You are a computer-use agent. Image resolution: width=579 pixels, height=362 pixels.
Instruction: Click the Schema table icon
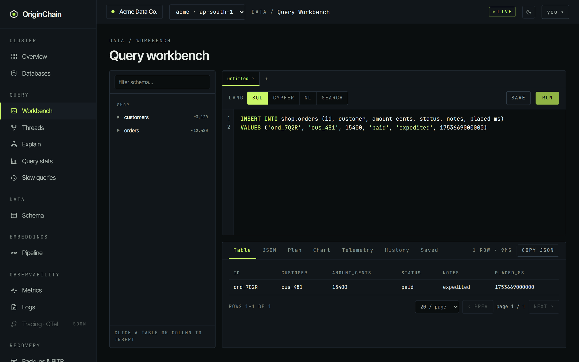14,215
